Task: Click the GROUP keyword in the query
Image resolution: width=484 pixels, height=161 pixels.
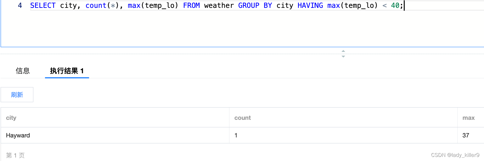Action: (249, 5)
